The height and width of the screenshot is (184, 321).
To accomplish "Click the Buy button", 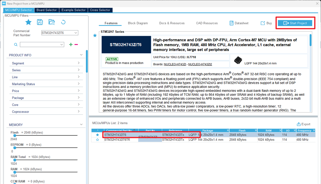I will [266, 23].
